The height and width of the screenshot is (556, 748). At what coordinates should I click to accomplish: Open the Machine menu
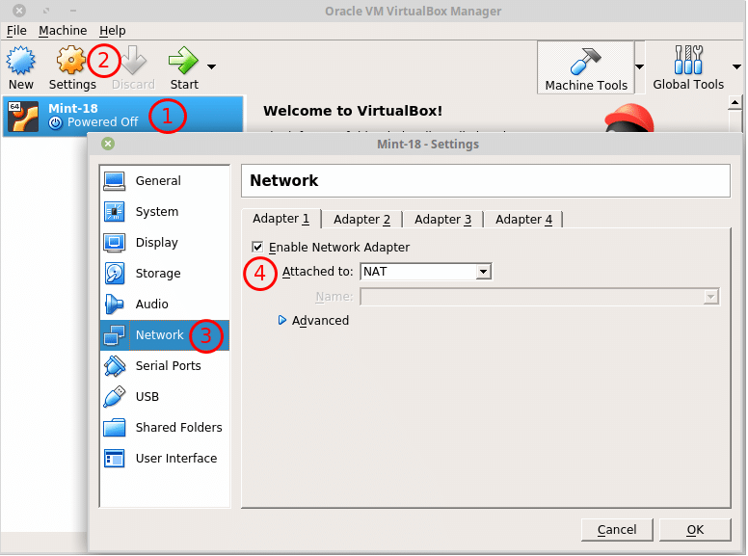click(x=63, y=31)
